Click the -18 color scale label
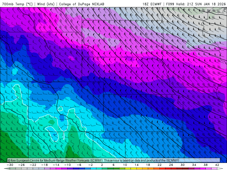 tap(45, 165)
